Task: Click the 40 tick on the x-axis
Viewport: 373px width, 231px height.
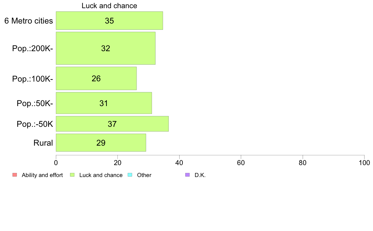Action: (179, 163)
